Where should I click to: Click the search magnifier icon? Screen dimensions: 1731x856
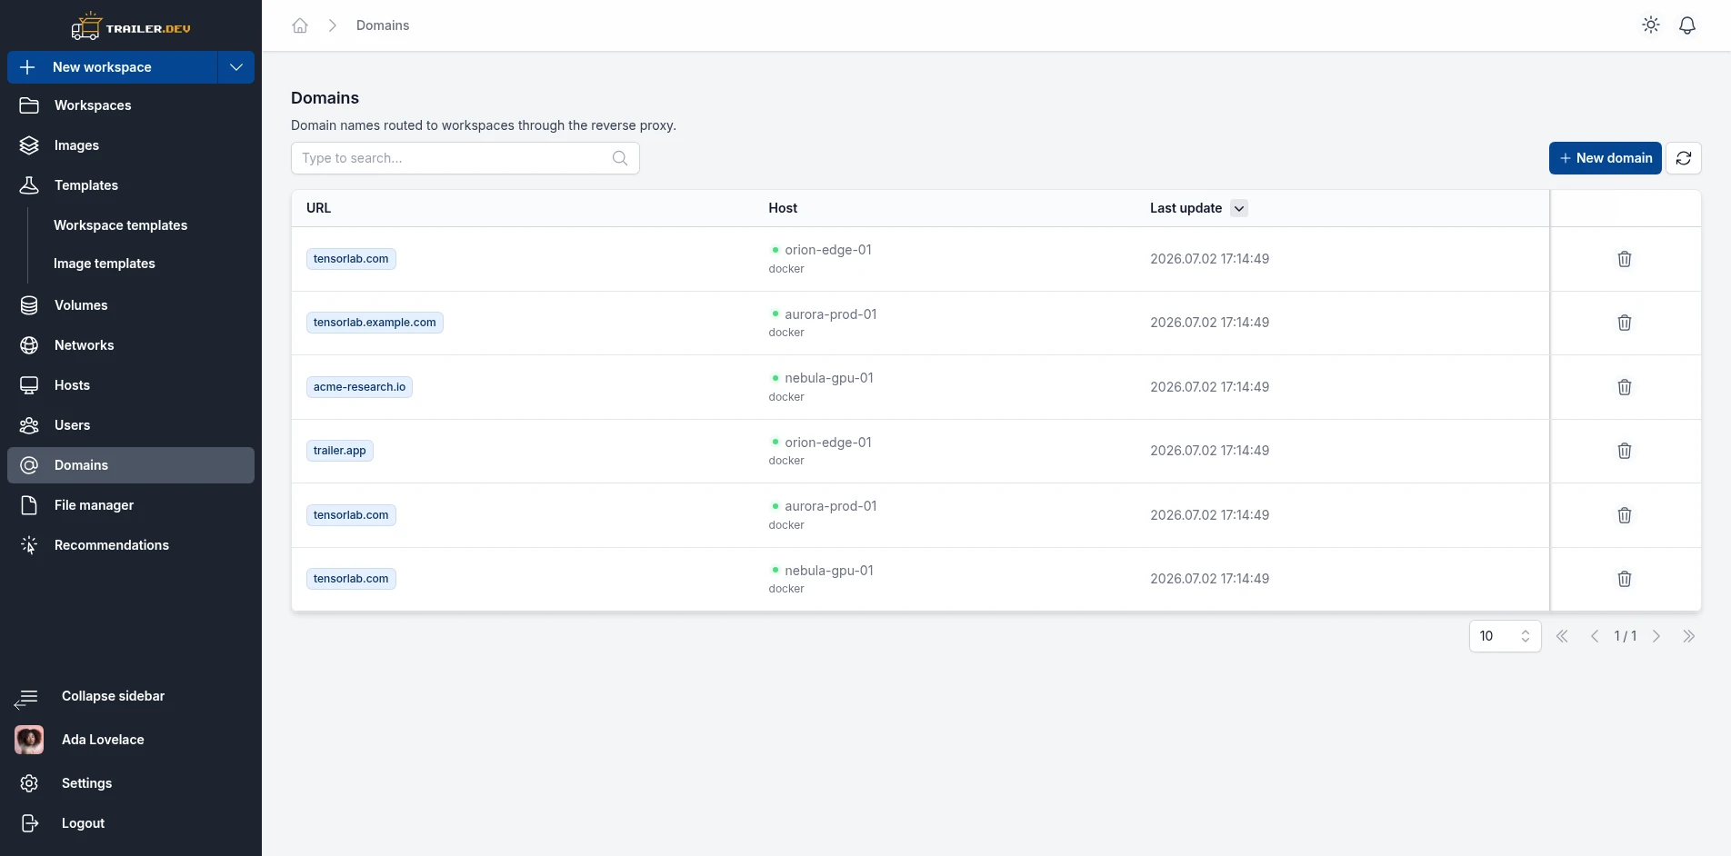[620, 158]
